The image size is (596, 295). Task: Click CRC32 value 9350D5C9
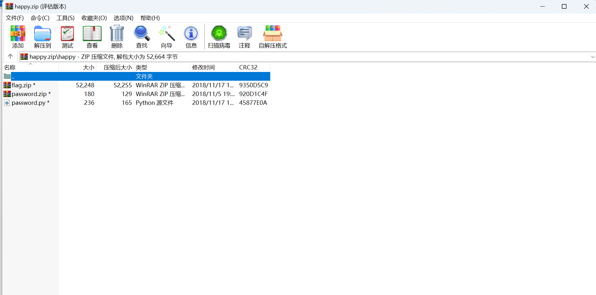click(254, 85)
